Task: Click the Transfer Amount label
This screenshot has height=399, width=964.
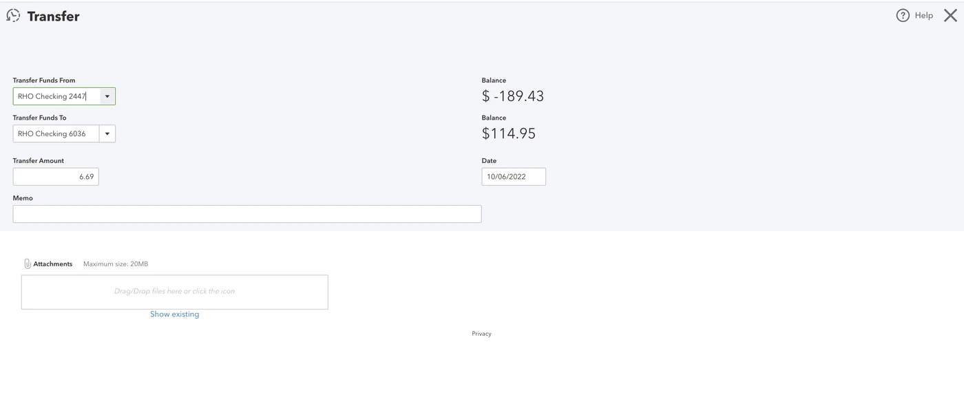Action: [x=39, y=160]
